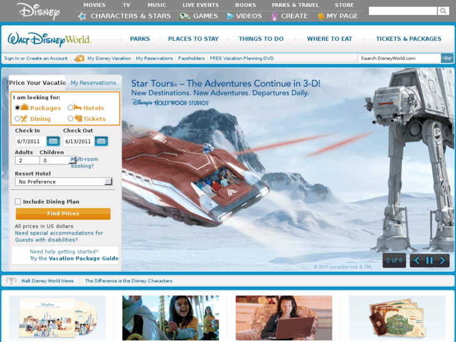Click the Disney logo in top bar

point(38,11)
